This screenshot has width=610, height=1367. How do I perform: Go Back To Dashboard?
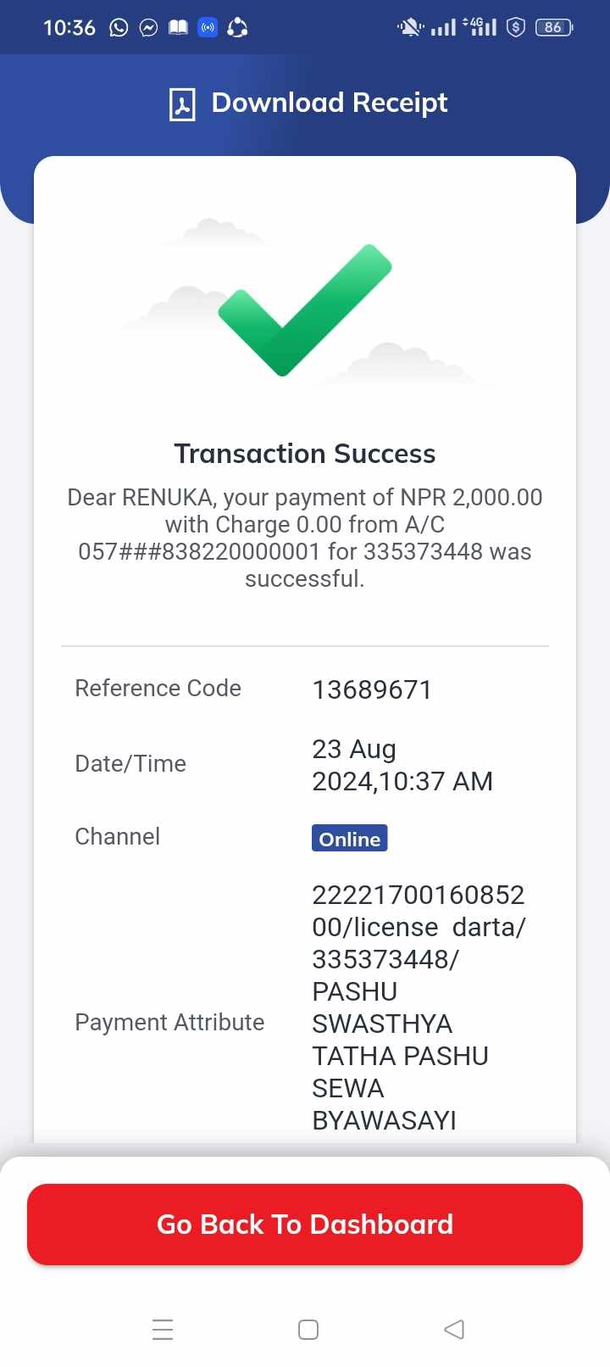[305, 1224]
